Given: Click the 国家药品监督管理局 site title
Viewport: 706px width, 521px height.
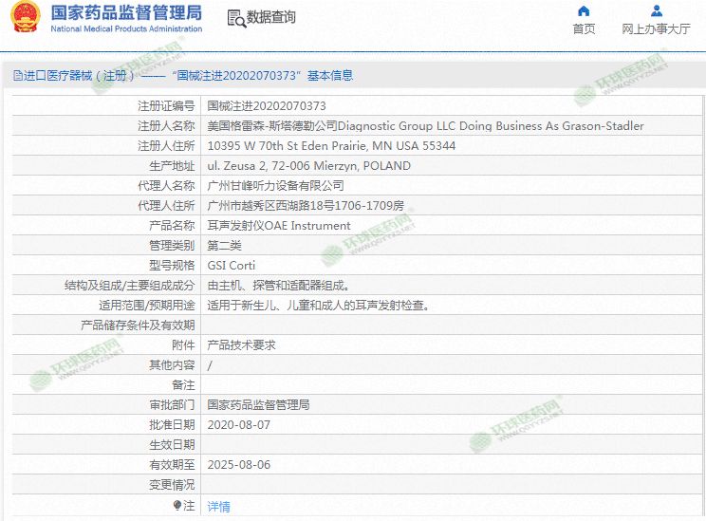Looking at the screenshot, I should coord(125,12).
